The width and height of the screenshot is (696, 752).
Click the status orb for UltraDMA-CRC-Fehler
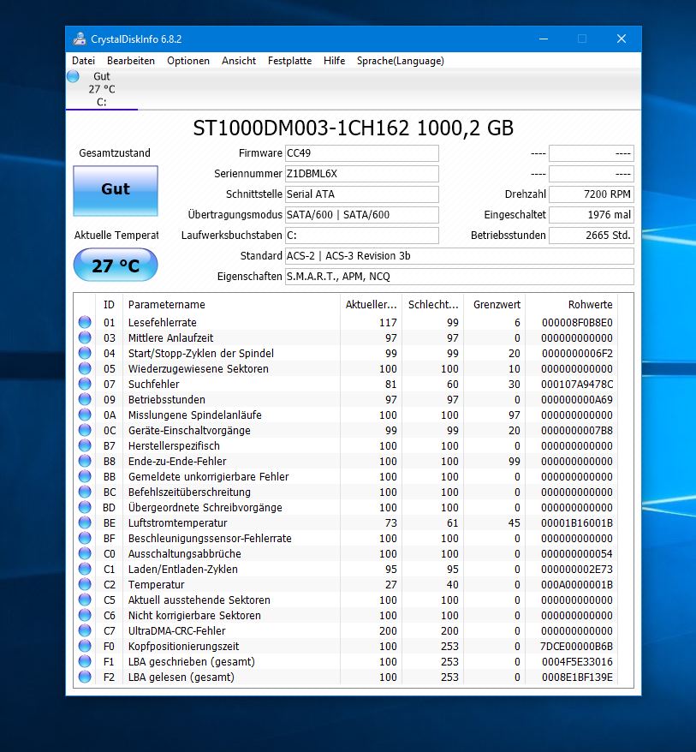point(85,630)
